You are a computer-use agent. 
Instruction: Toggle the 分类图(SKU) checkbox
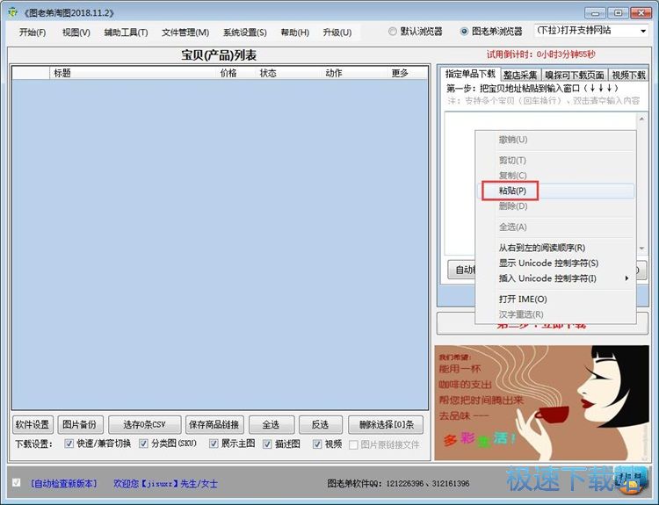pos(144,444)
